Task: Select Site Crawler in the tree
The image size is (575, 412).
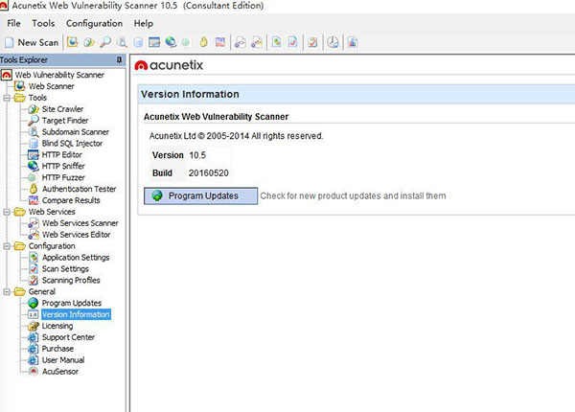Action: point(62,109)
